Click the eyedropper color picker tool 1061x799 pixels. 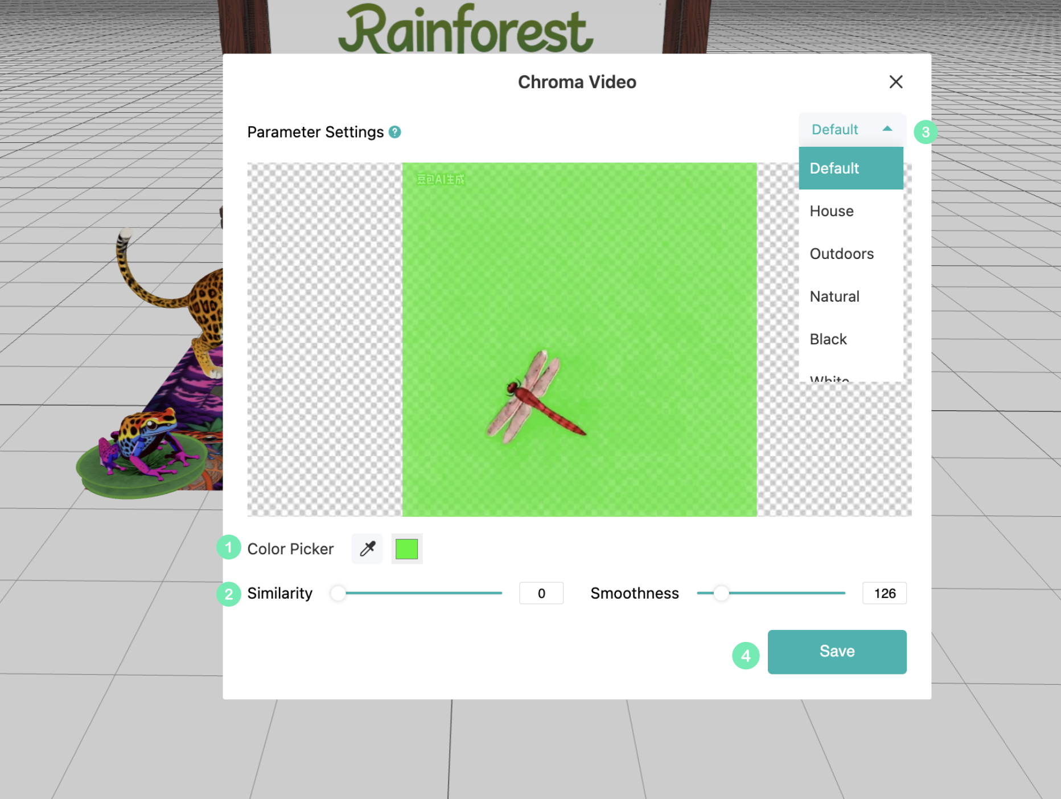(x=367, y=549)
